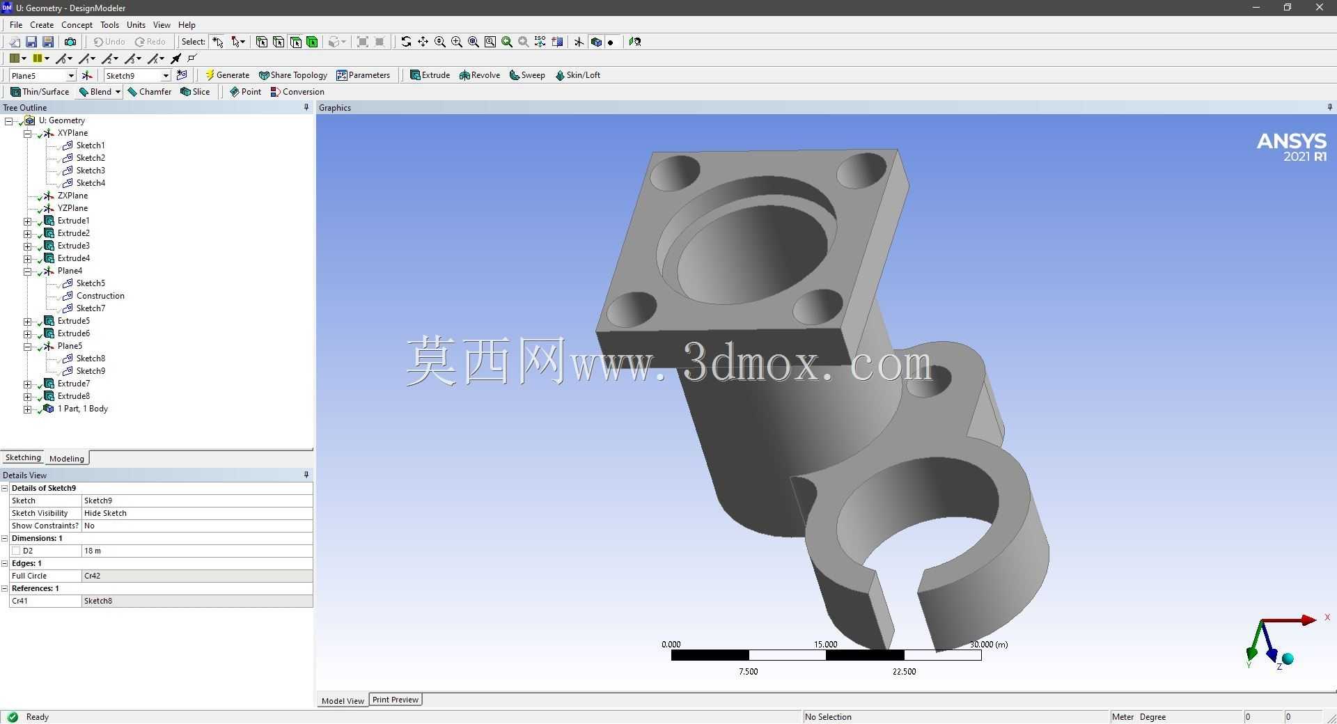Click the cyan ISO ball on the triad

point(1288,659)
